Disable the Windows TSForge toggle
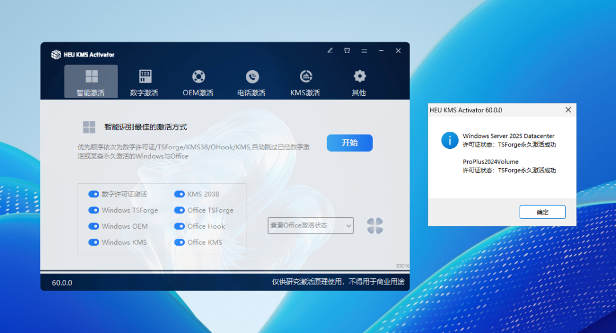 pyautogui.click(x=94, y=210)
